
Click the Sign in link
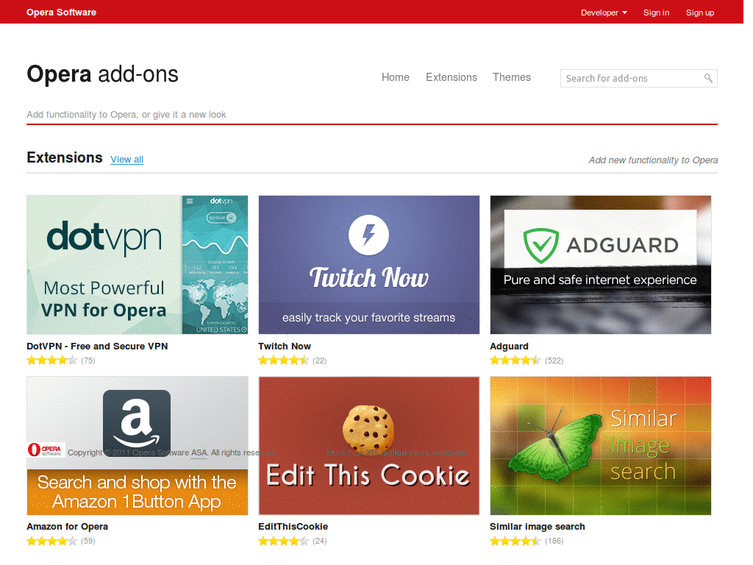coord(656,13)
